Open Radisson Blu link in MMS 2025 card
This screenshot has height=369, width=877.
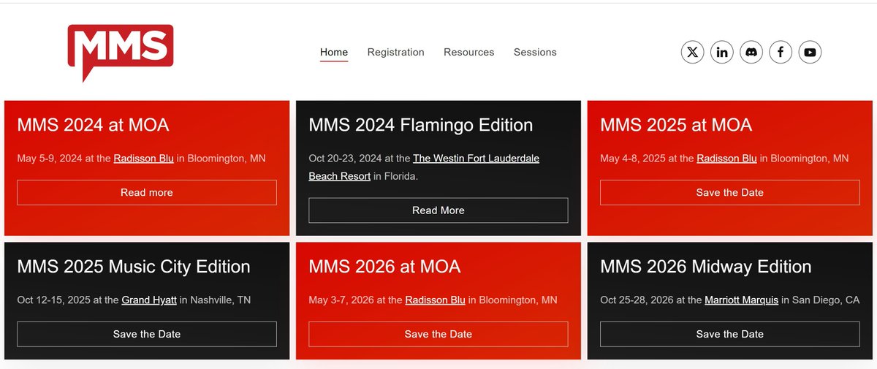pyautogui.click(x=726, y=158)
